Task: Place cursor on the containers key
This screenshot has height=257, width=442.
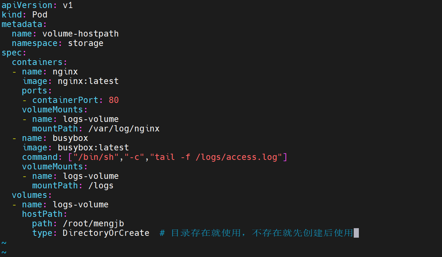Action: click(37, 62)
